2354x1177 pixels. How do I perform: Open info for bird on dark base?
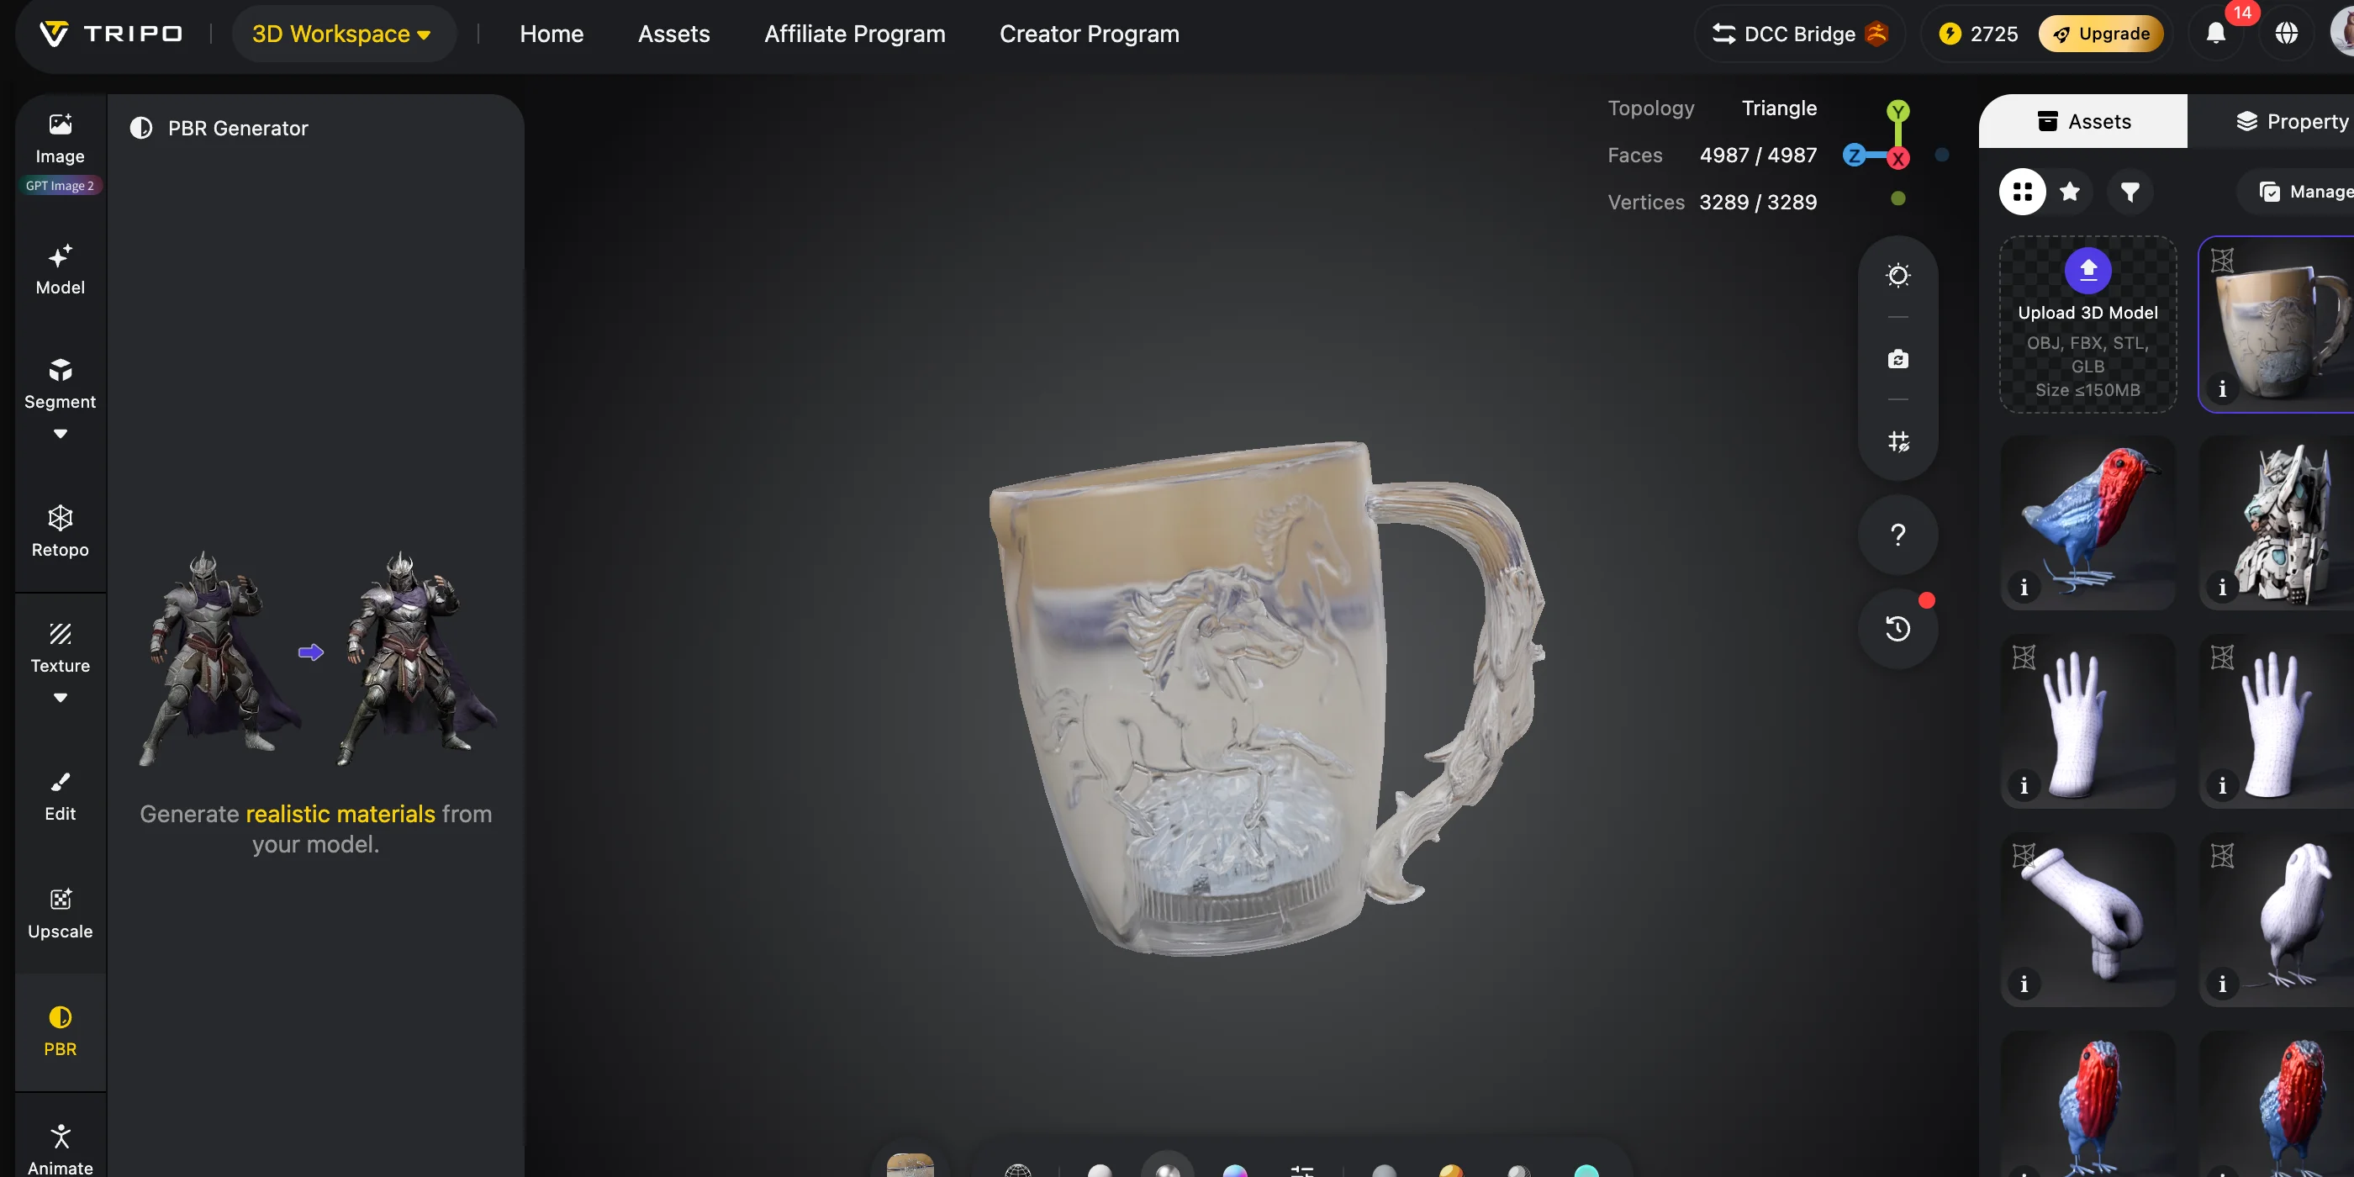pos(2024,588)
